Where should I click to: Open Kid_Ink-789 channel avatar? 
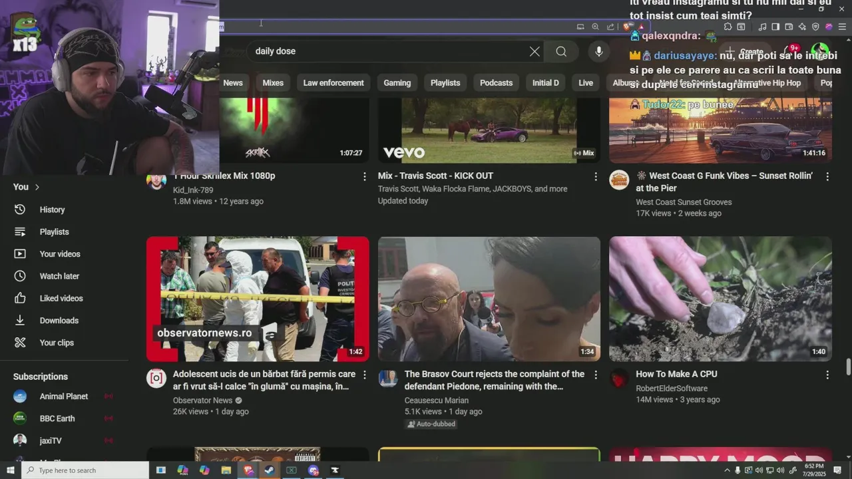click(156, 180)
